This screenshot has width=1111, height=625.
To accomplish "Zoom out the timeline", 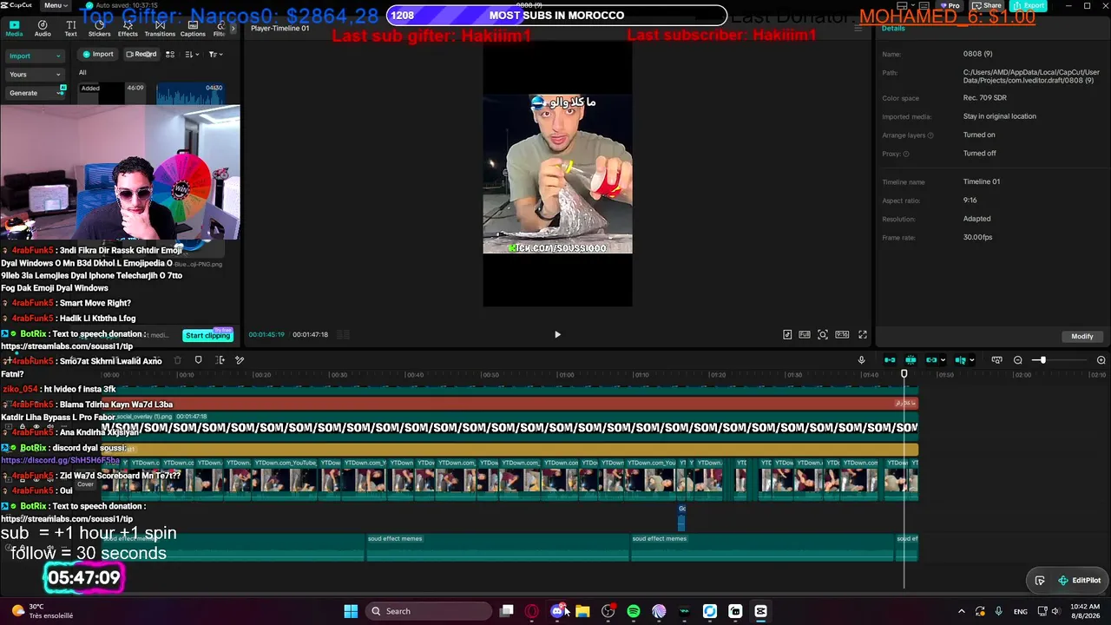I will 1018,360.
